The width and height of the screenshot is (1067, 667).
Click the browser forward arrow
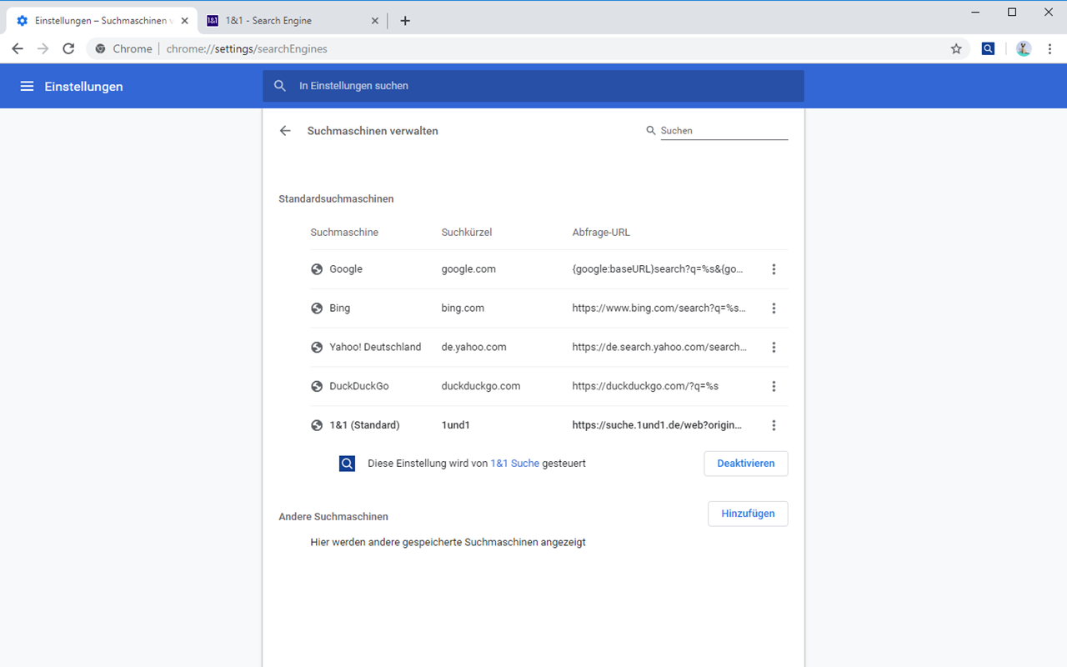tap(43, 48)
